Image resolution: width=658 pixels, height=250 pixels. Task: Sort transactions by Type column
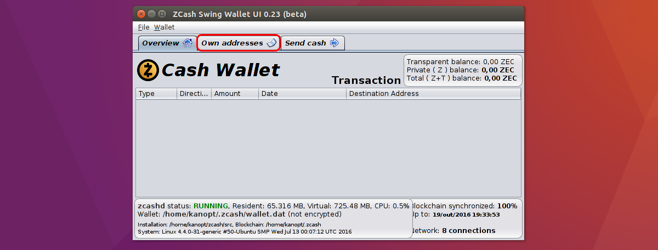coord(157,94)
